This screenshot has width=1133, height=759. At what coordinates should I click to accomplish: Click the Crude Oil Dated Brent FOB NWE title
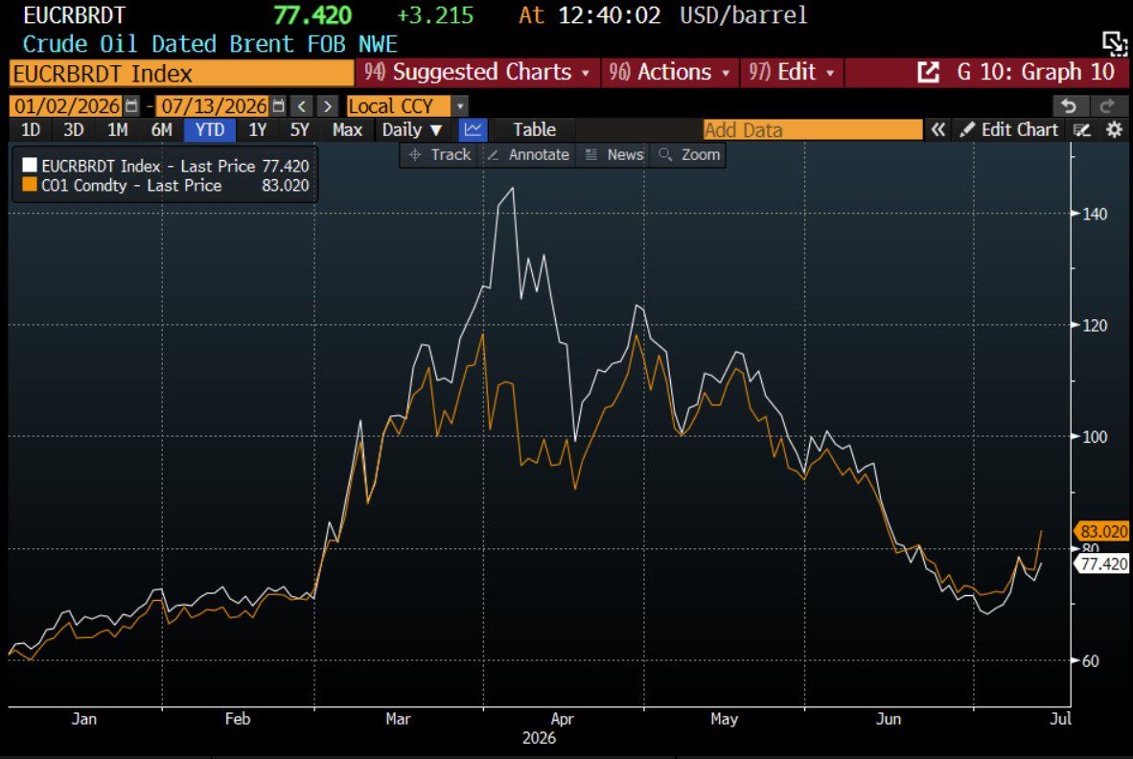pos(210,44)
